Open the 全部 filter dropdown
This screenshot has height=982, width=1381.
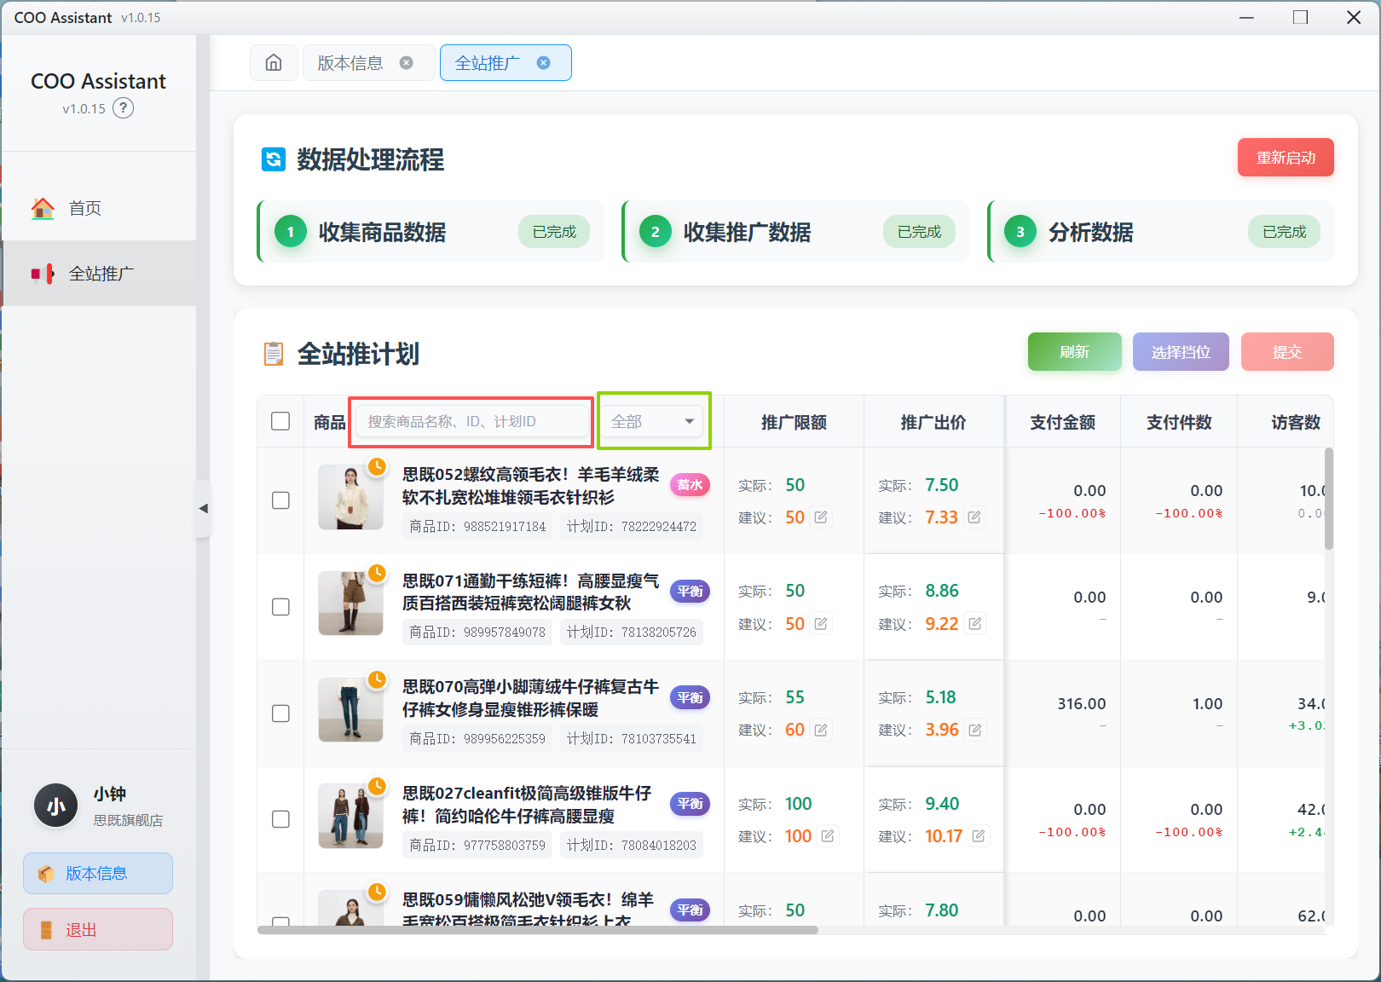pyautogui.click(x=652, y=420)
